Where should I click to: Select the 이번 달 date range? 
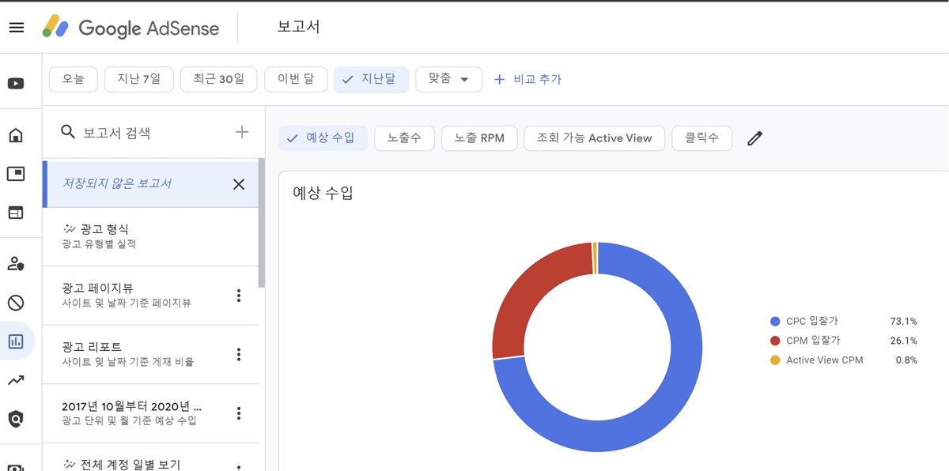click(x=296, y=79)
